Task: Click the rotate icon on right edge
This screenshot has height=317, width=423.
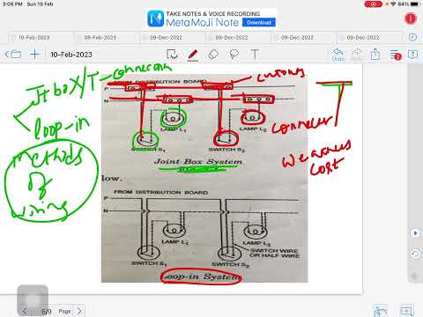Action: [x=415, y=254]
